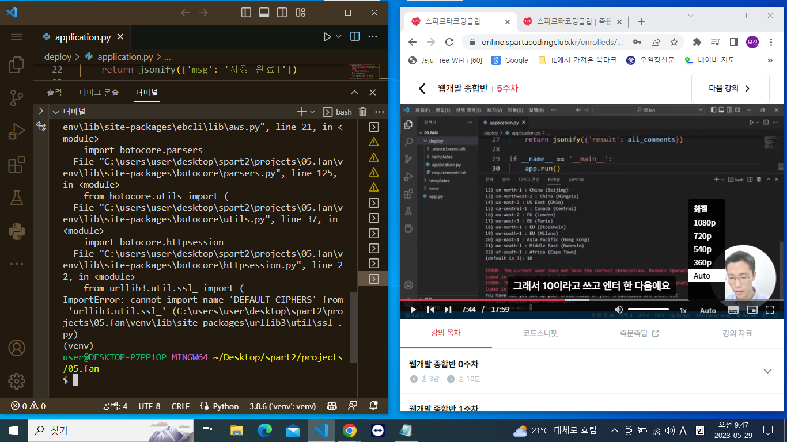The height and width of the screenshot is (442, 787).
Task: Open the Python sidebar view
Action: (16, 232)
